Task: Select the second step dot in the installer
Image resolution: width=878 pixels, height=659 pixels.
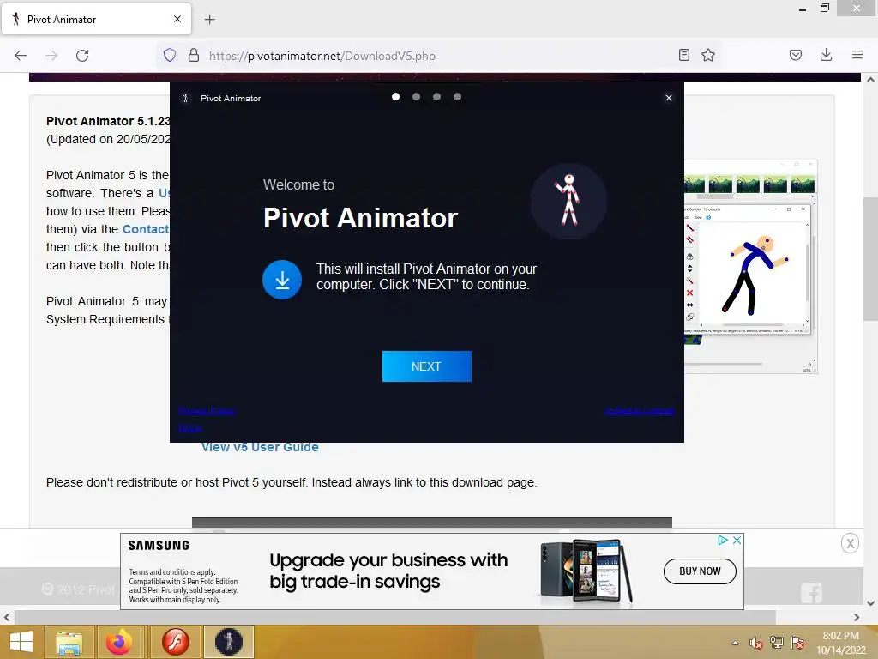Action: coord(416,97)
